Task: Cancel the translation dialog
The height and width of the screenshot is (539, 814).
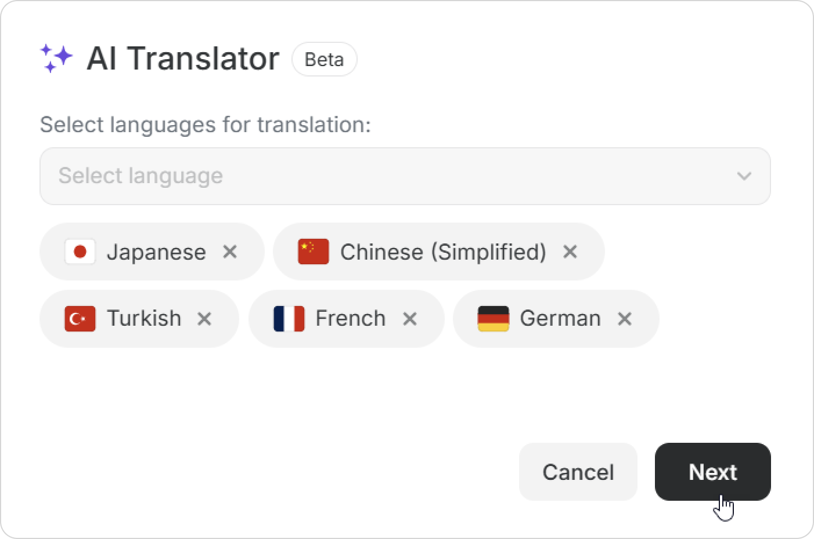Action: point(578,472)
